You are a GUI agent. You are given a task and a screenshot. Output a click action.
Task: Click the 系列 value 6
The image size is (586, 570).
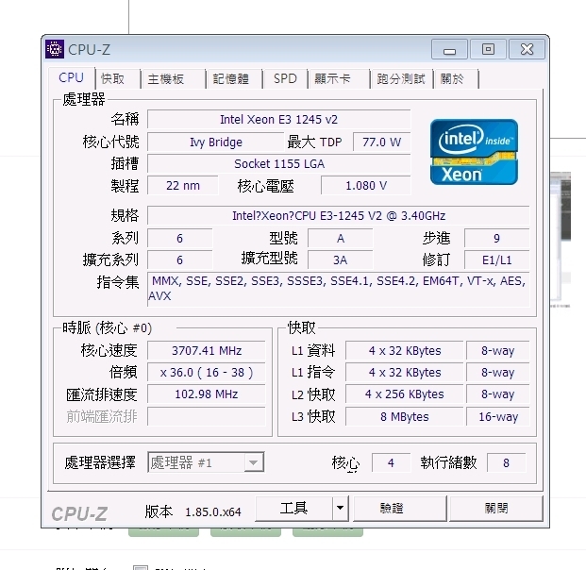(179, 238)
